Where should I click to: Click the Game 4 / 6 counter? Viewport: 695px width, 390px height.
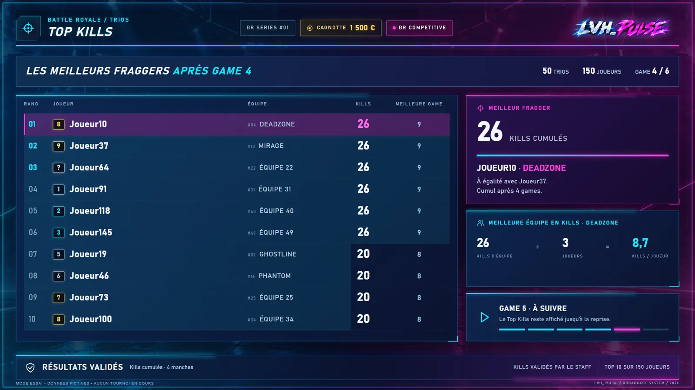coord(652,71)
